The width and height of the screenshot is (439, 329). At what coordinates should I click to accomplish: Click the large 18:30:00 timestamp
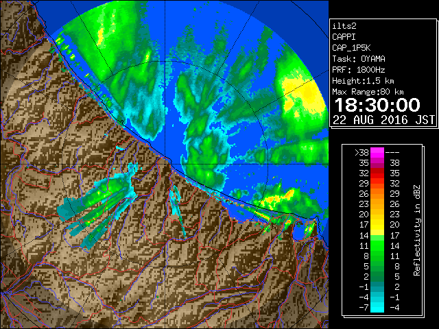[377, 105]
